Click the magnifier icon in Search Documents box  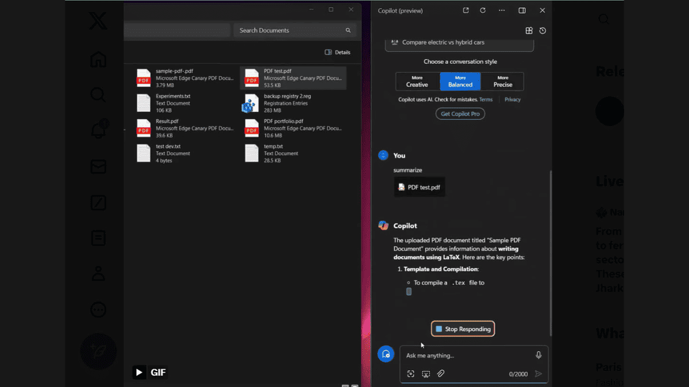click(x=348, y=30)
